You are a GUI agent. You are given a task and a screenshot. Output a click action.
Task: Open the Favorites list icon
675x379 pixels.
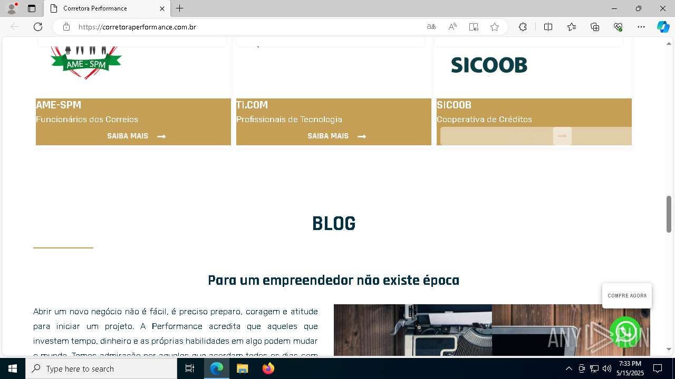pos(572,27)
